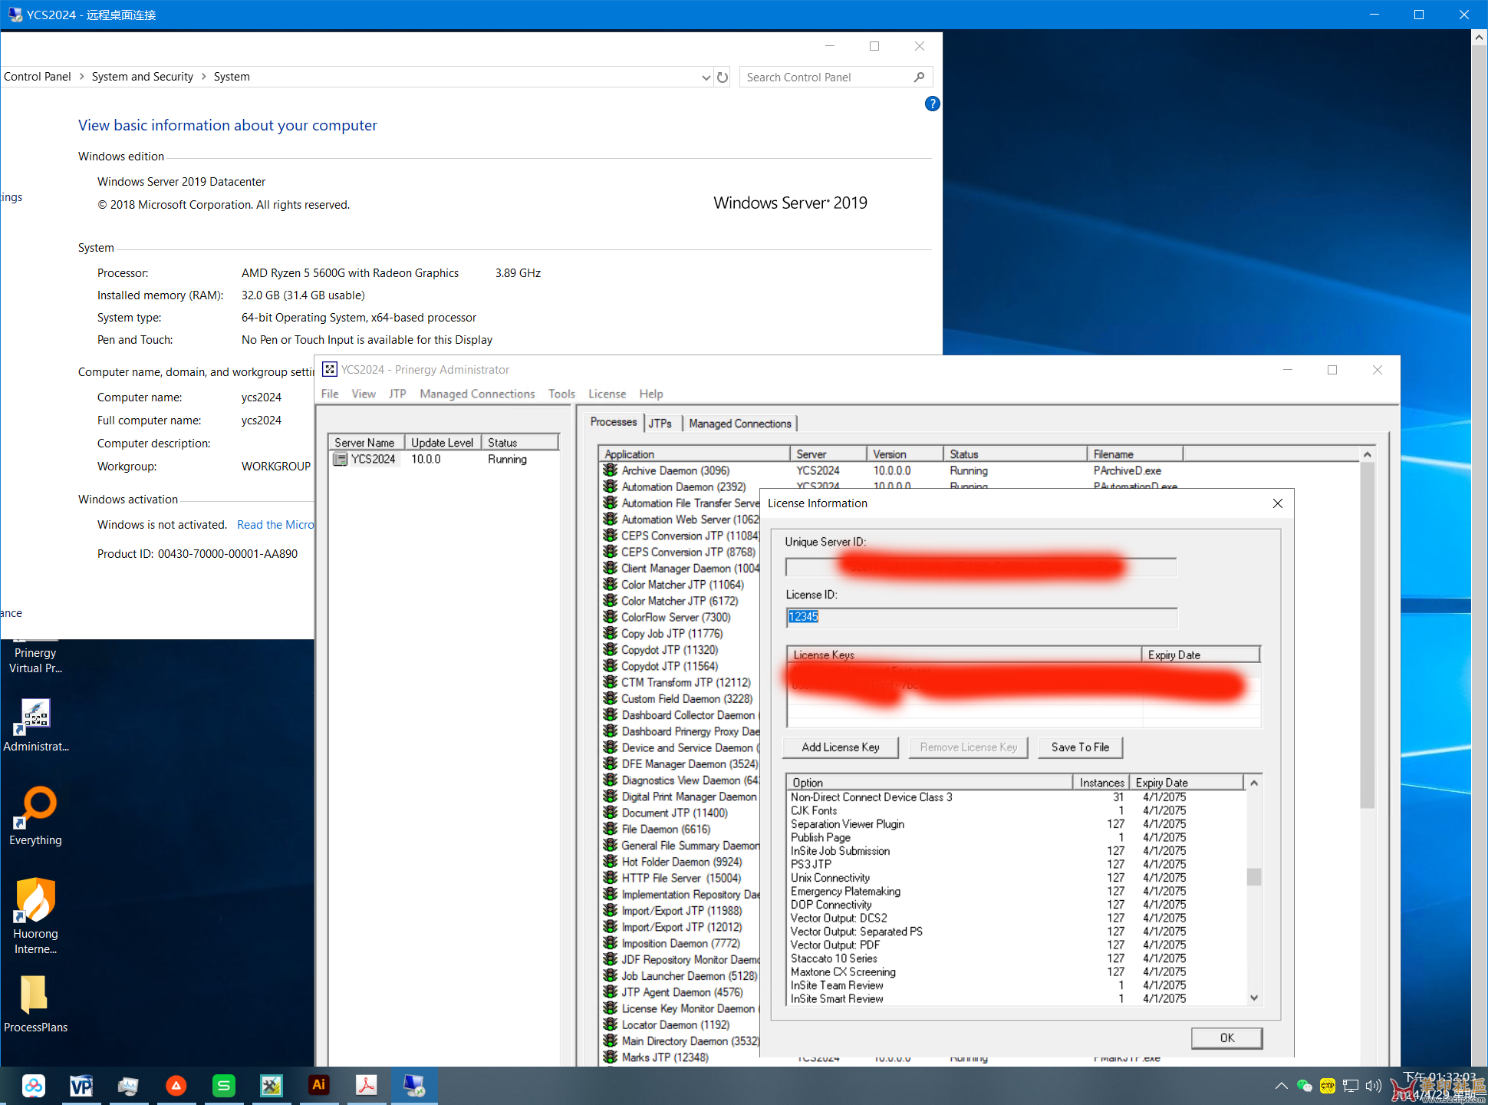Select HTTP File Server (15004) process
The width and height of the screenshot is (1488, 1105).
[x=681, y=878]
